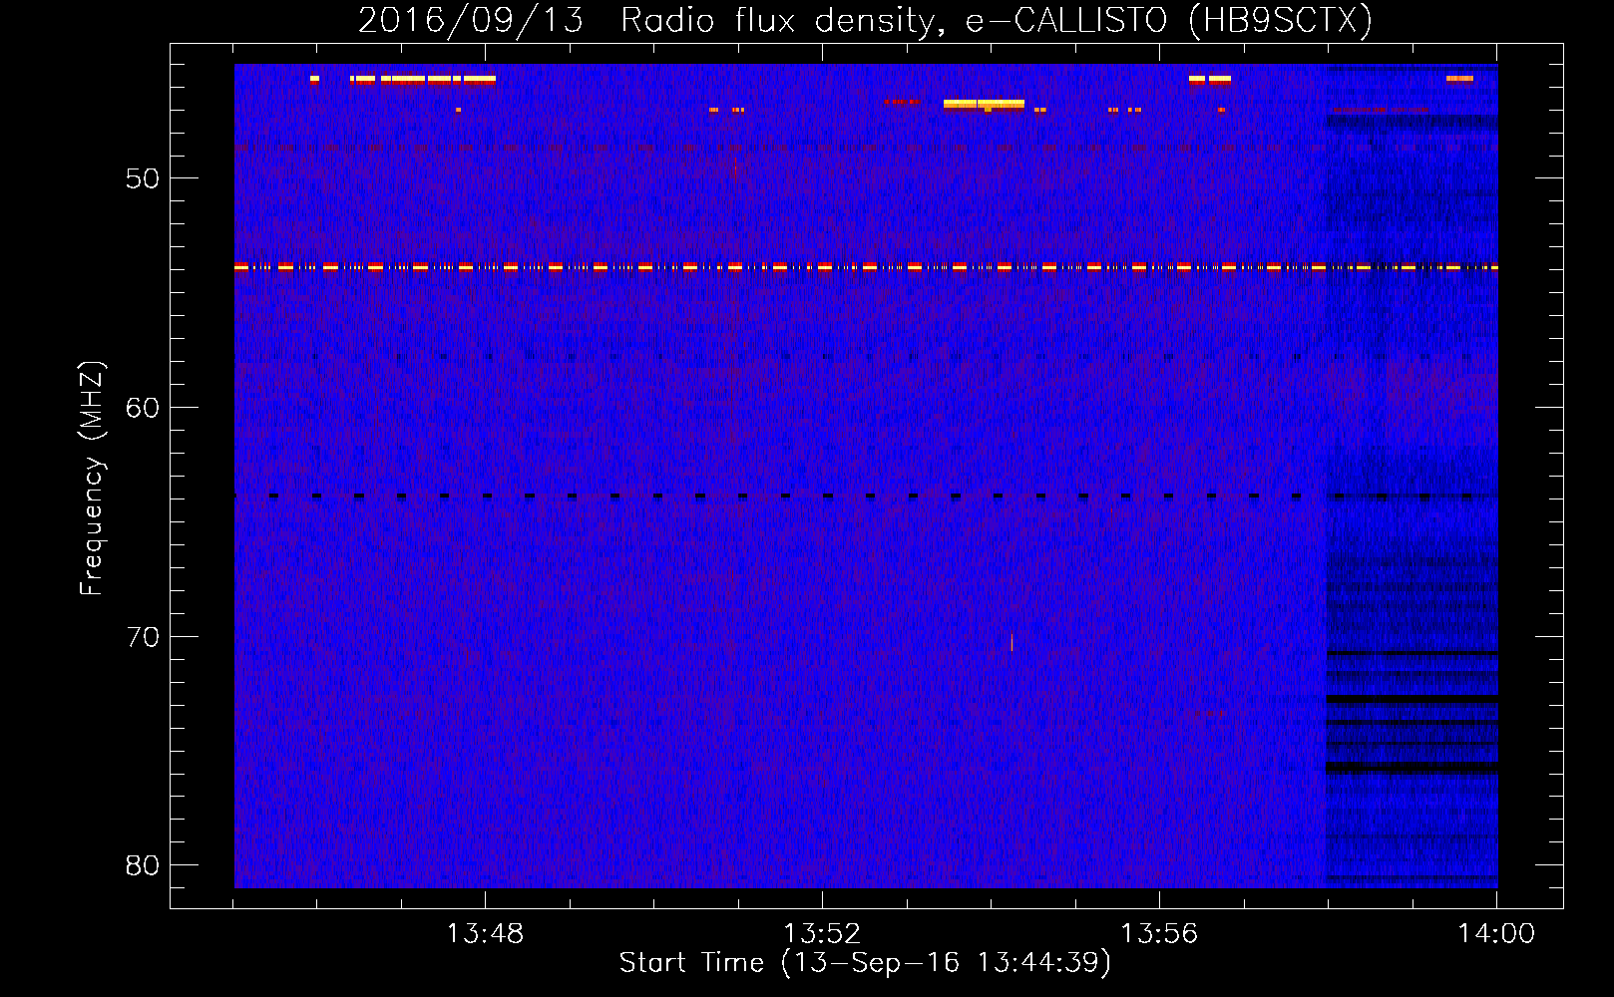Click the "Frequency (MHZ)" axis label
The height and width of the screenshot is (997, 1614).
point(92,479)
